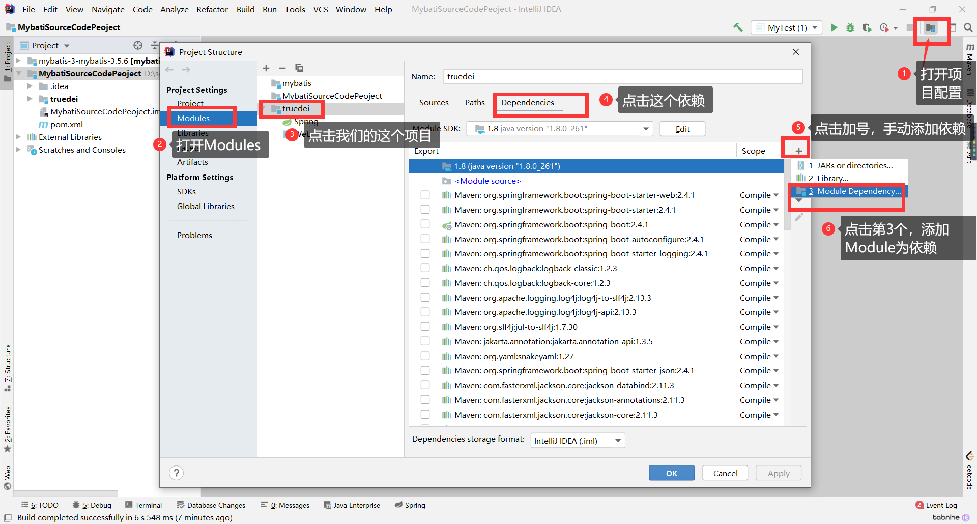Open the VCS menu
The height and width of the screenshot is (524, 977).
(321, 9)
